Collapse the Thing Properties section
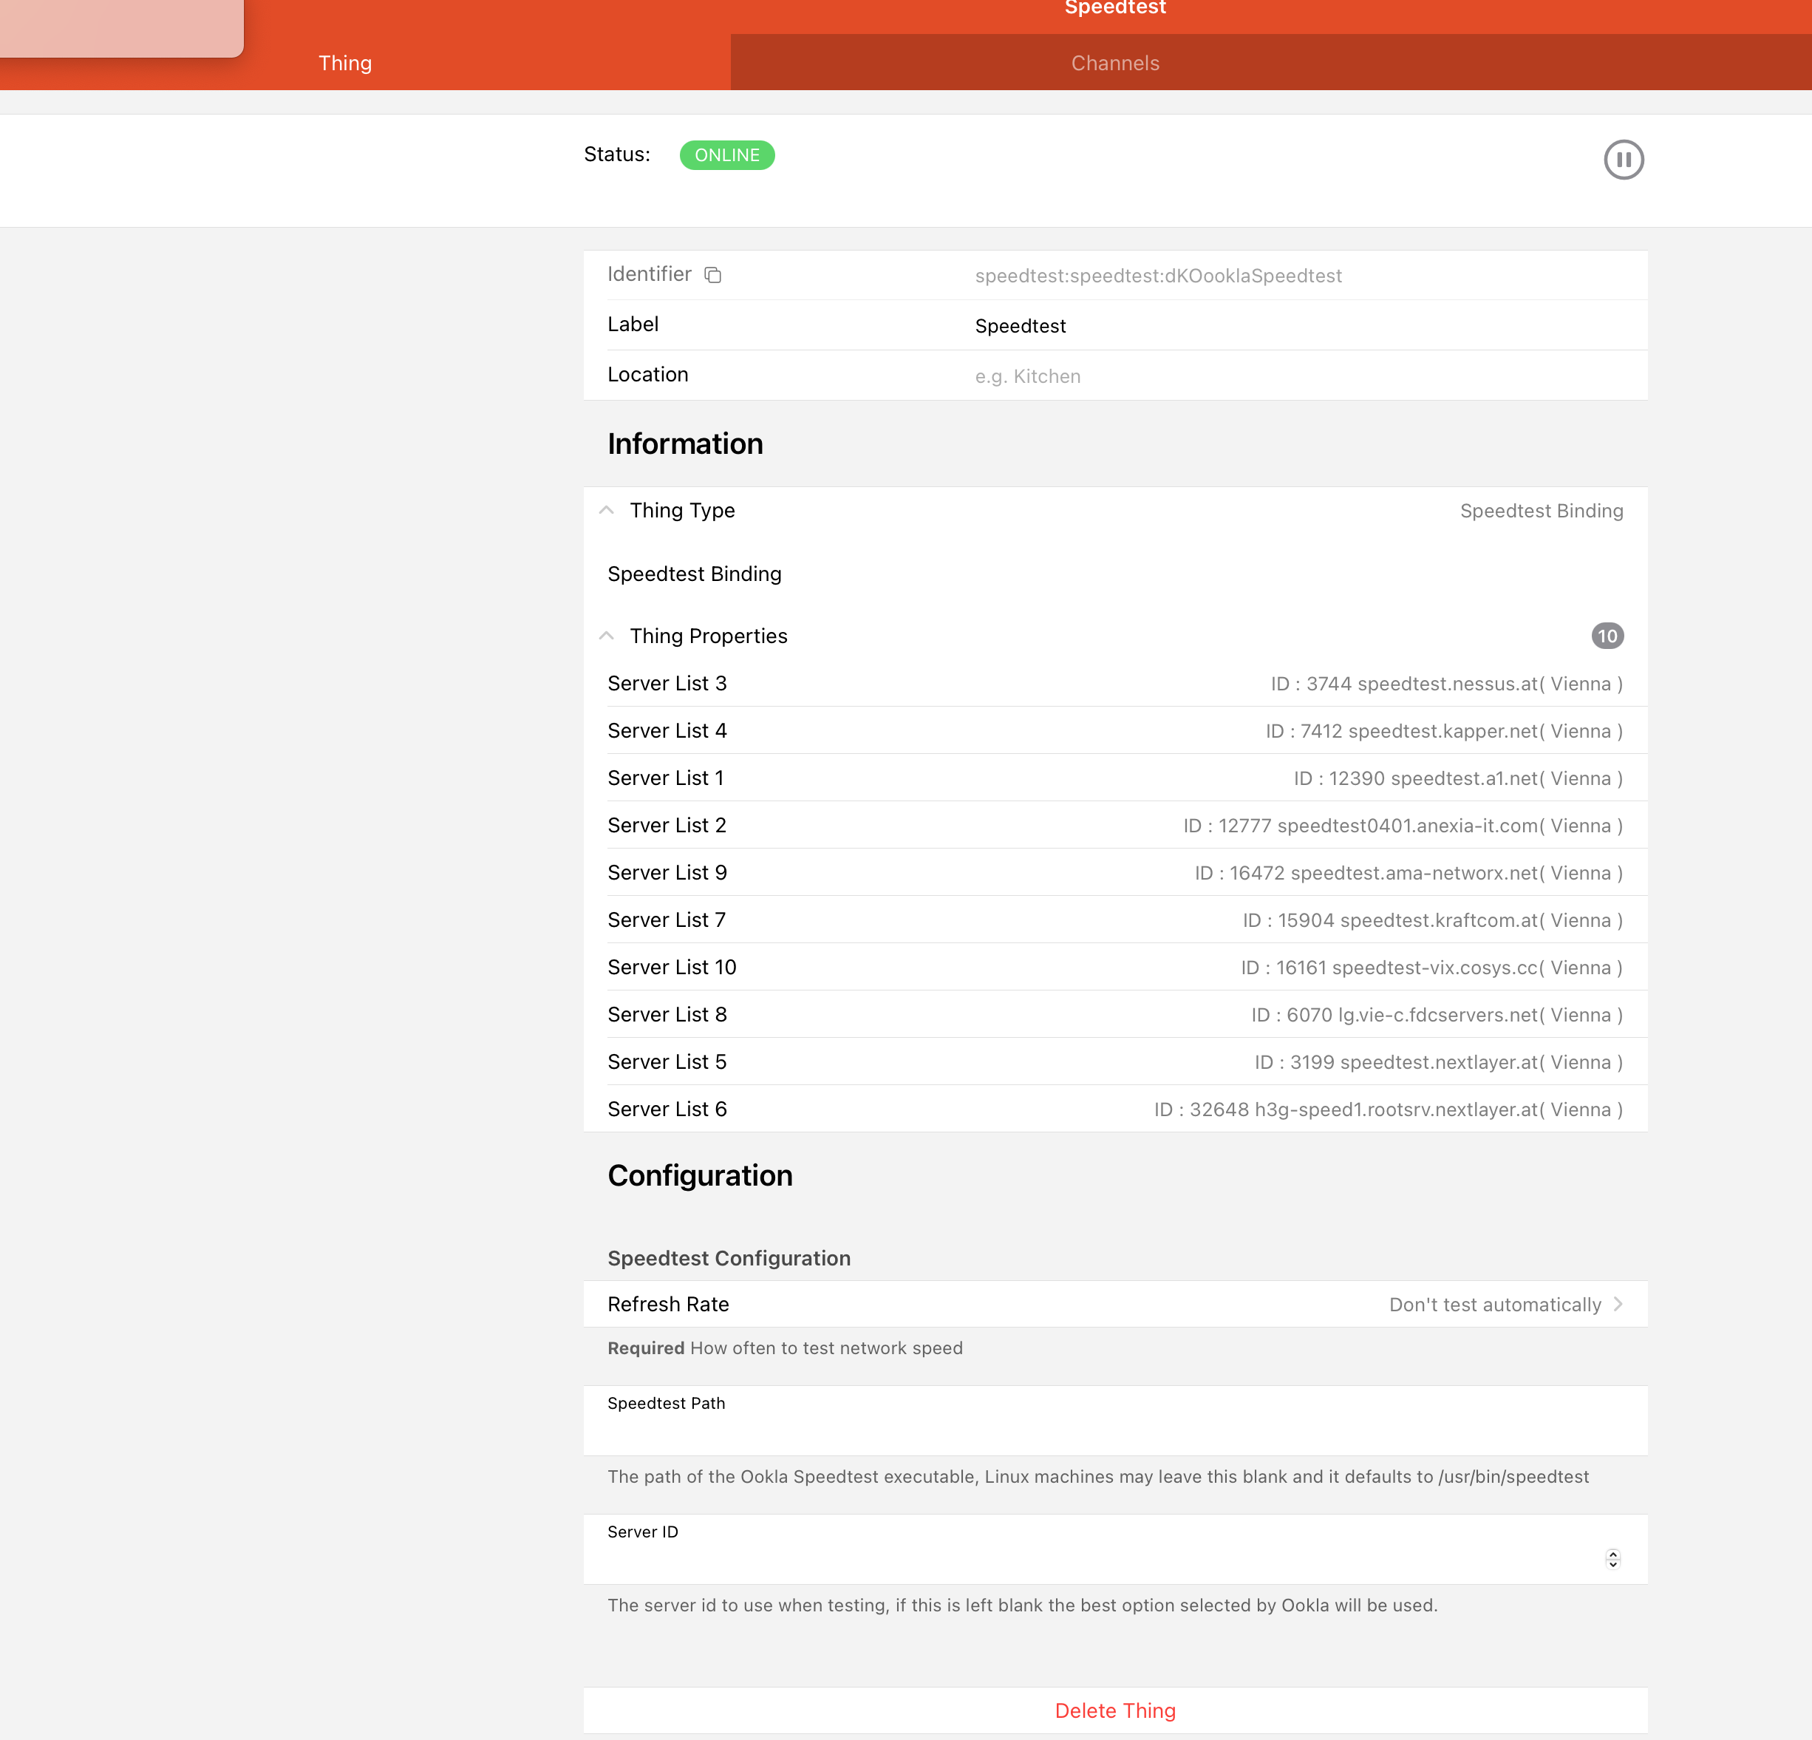The height and width of the screenshot is (1740, 1812). 607,636
